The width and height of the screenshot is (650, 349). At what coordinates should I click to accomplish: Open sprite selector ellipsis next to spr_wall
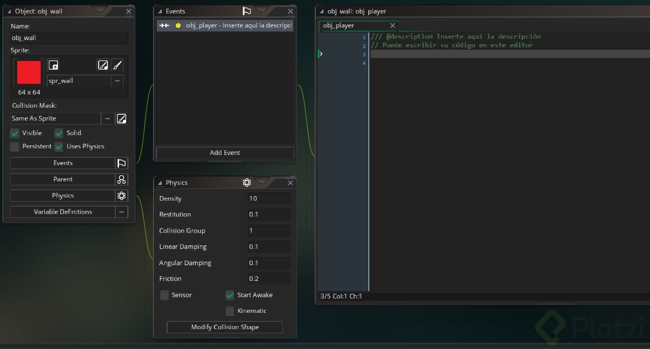(117, 81)
